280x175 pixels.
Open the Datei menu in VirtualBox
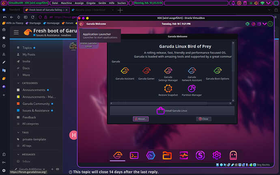click(55, 3)
